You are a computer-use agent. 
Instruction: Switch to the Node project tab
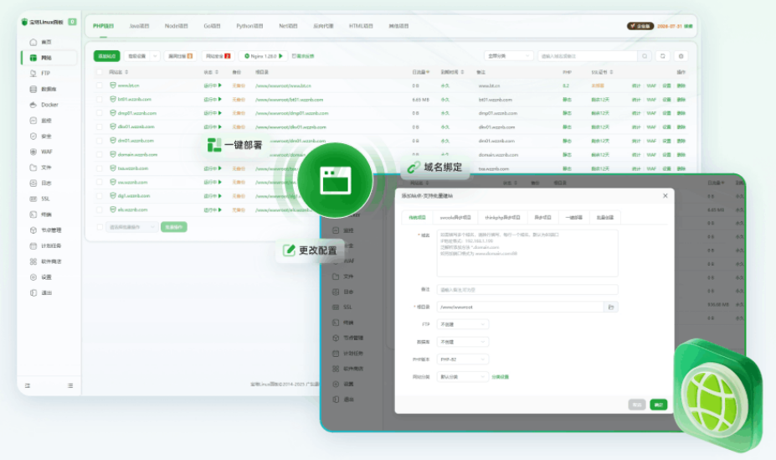point(176,26)
